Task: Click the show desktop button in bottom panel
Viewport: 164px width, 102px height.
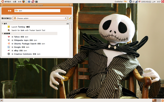Action: coord(2,100)
